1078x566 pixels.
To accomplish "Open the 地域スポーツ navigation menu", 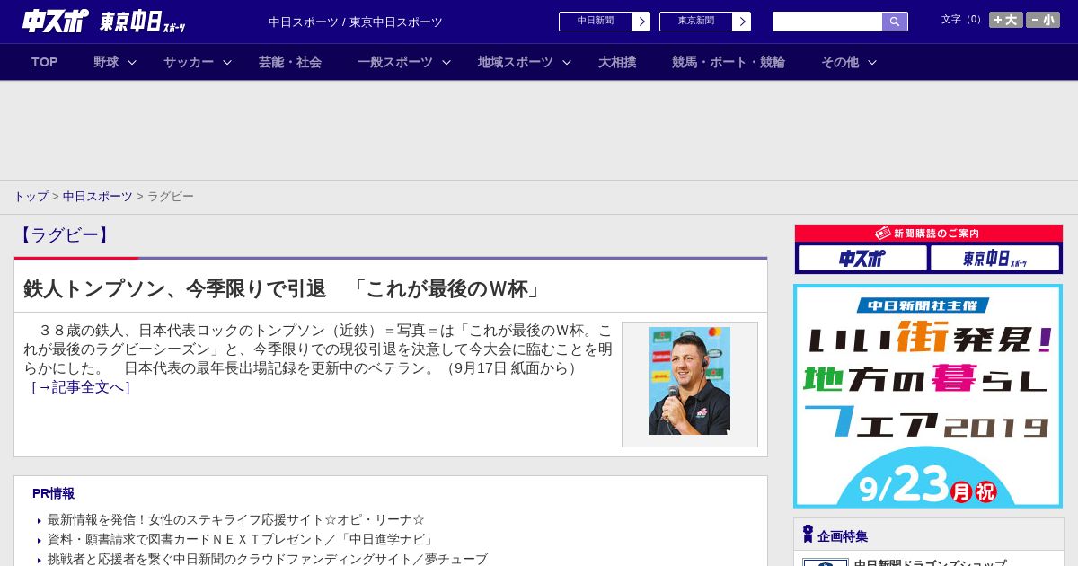I will [516, 62].
